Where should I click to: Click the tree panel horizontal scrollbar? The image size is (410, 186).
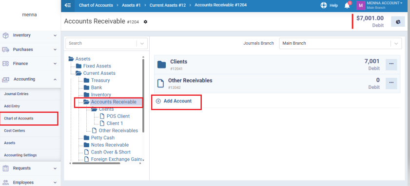pyautogui.click(x=96, y=163)
